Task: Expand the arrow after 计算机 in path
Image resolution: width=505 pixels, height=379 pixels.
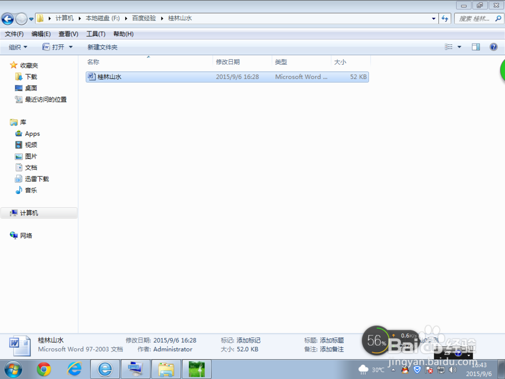Action: [80, 18]
